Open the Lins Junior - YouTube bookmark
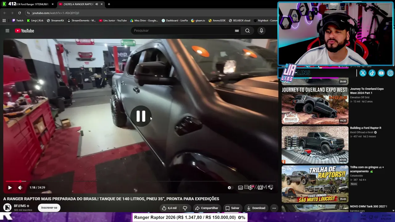395x222 pixels. tap(113, 20)
